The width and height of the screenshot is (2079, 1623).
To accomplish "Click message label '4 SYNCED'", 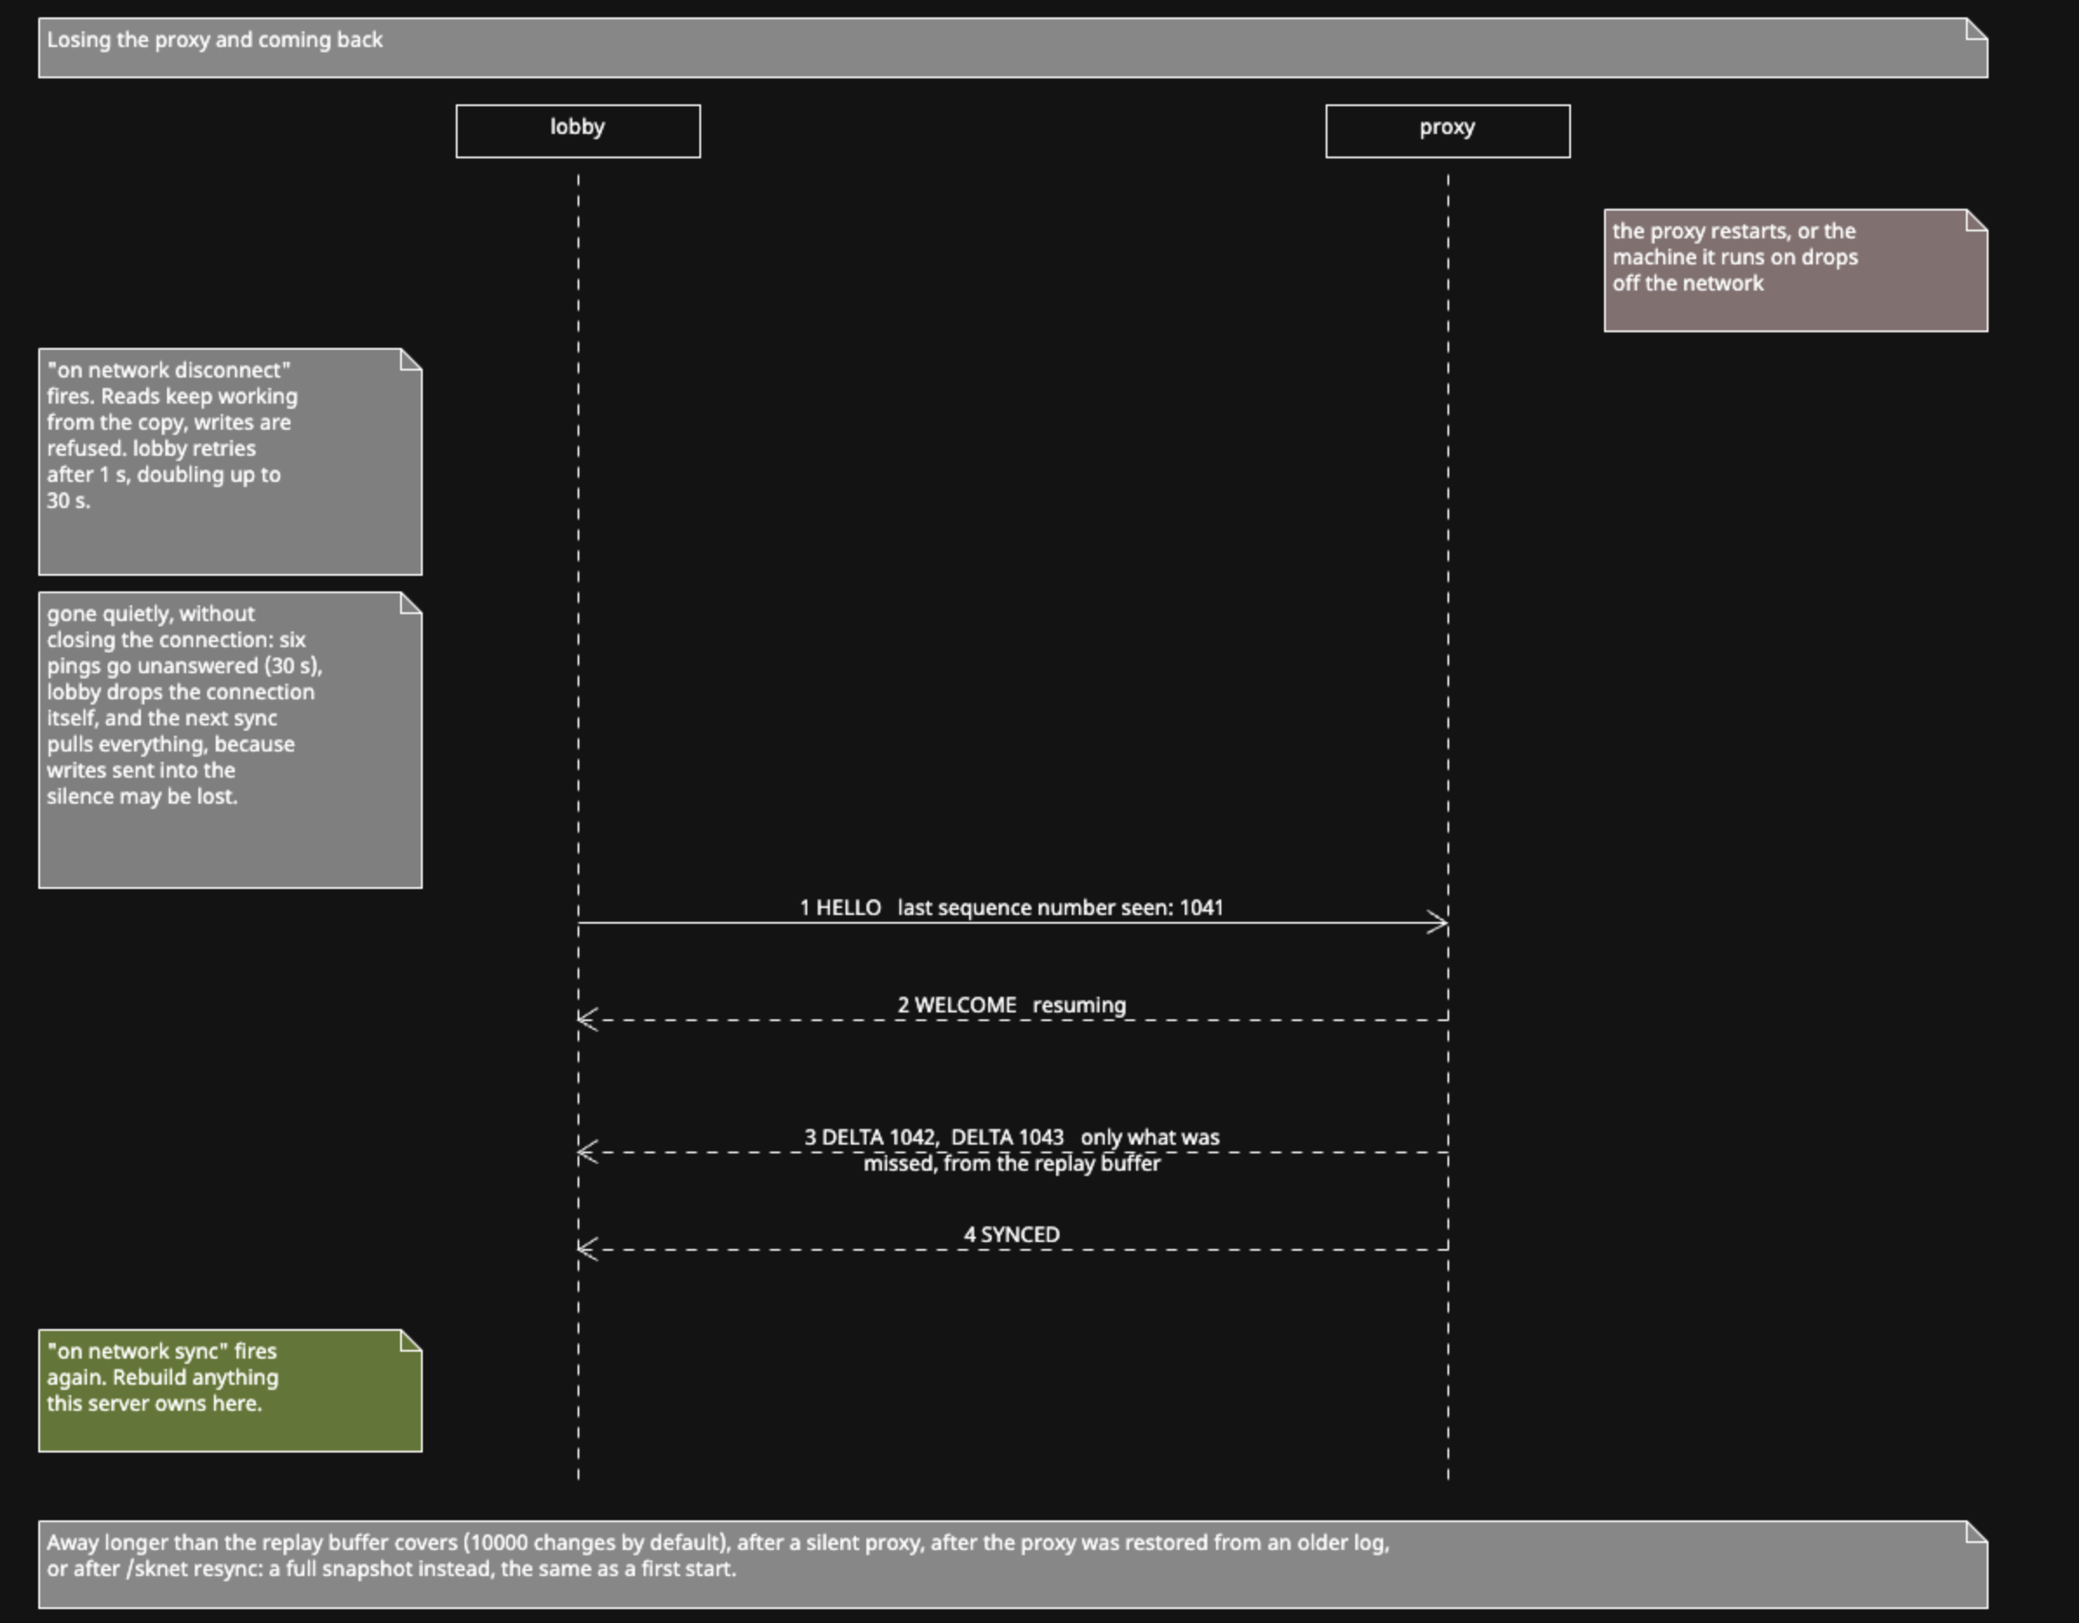I will tap(1012, 1234).
